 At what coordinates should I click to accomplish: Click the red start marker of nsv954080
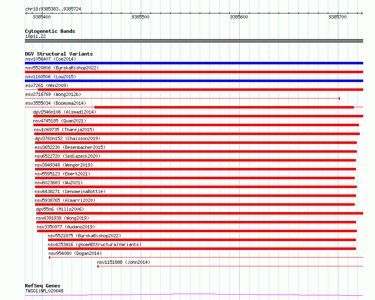[49, 258]
